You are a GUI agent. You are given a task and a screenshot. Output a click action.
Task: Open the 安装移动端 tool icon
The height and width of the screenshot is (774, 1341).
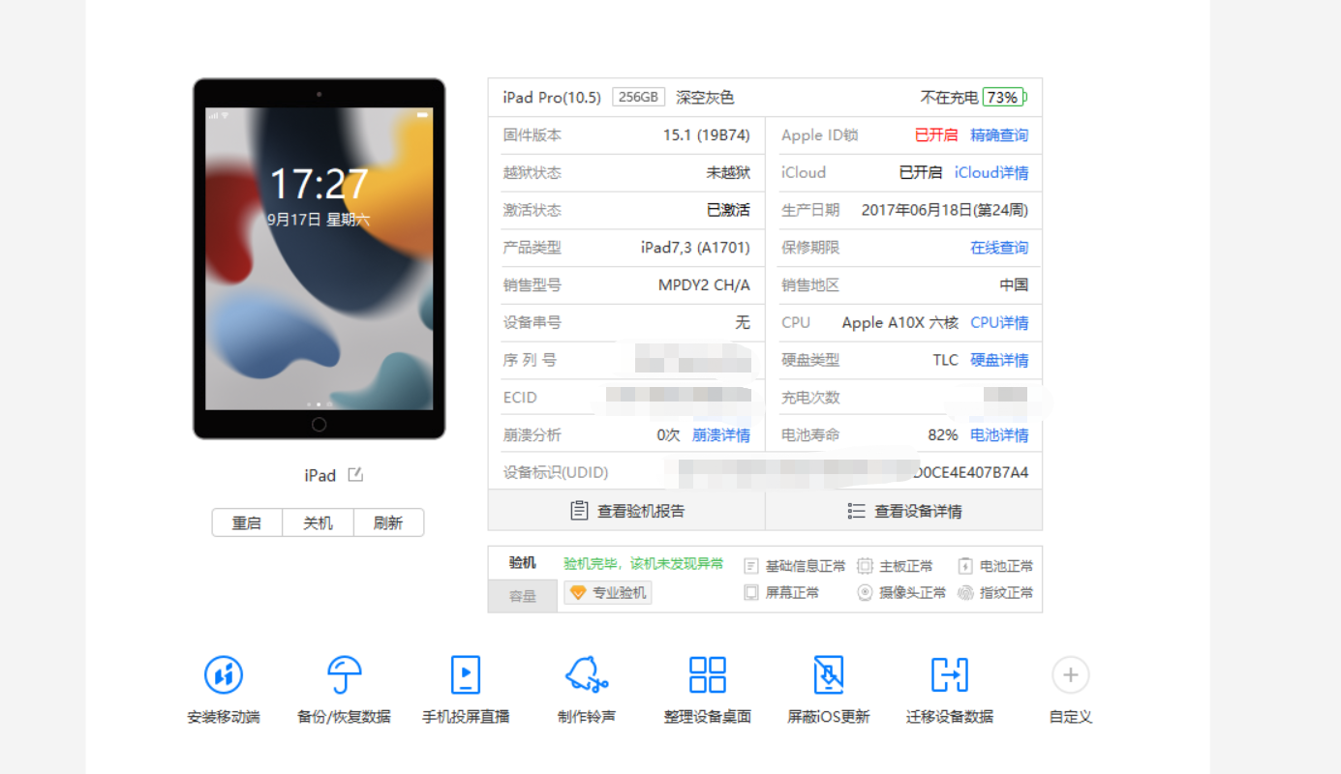pyautogui.click(x=224, y=674)
